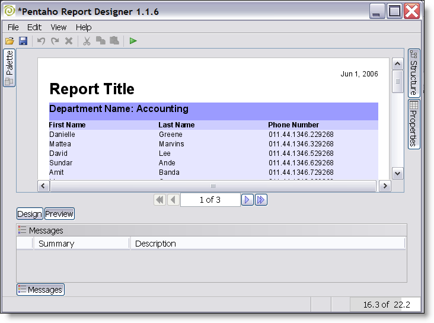Open the Help menu

pos(84,27)
